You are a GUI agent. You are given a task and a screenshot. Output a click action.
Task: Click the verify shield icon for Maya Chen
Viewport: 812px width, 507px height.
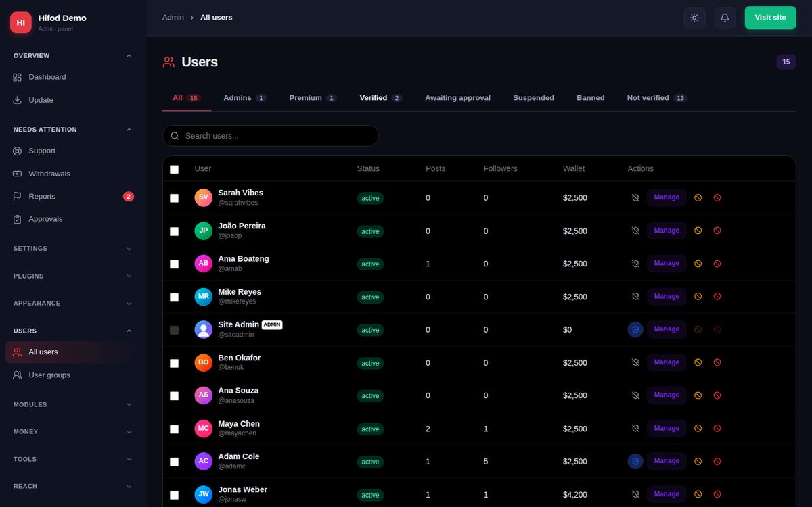point(635,429)
